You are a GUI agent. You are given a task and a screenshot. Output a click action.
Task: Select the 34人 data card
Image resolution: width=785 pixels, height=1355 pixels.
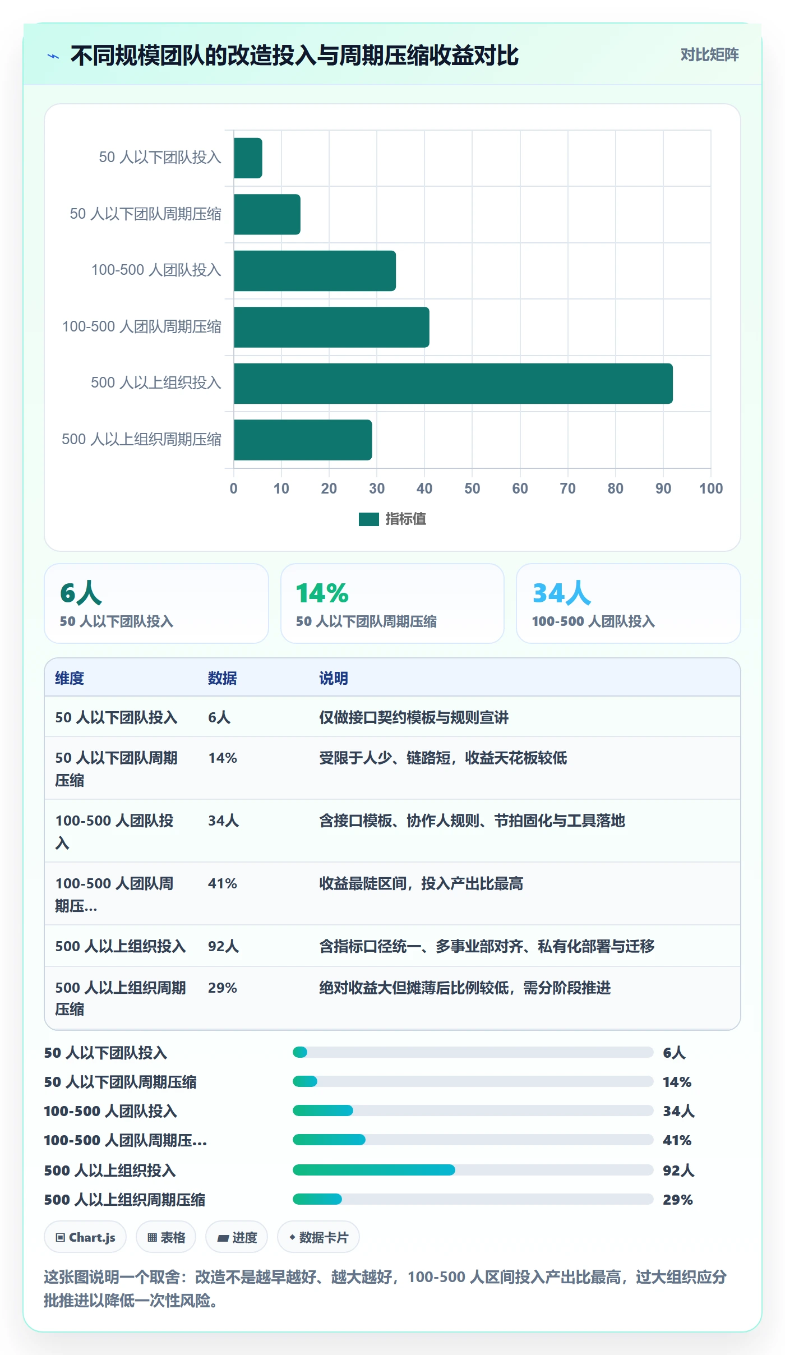click(x=629, y=603)
